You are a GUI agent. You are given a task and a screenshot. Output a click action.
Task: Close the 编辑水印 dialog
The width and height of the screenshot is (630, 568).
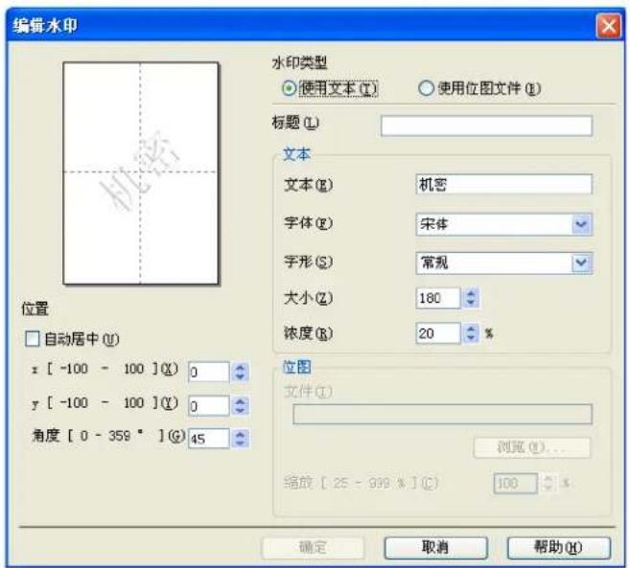pos(608,26)
